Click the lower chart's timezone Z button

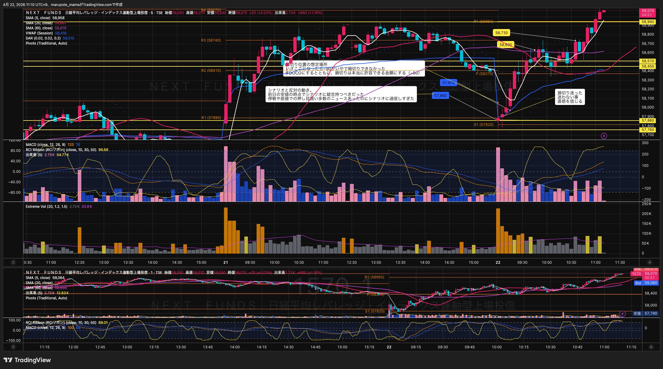(13, 347)
